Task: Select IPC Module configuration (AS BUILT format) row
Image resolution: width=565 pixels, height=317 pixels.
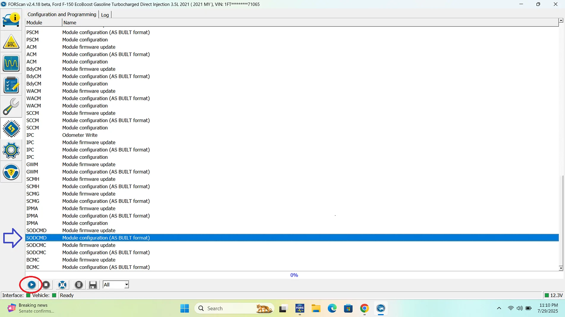Action: tap(292, 150)
